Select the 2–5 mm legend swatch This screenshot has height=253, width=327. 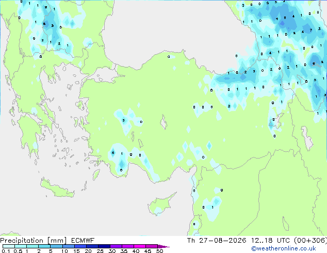(x=44, y=246)
